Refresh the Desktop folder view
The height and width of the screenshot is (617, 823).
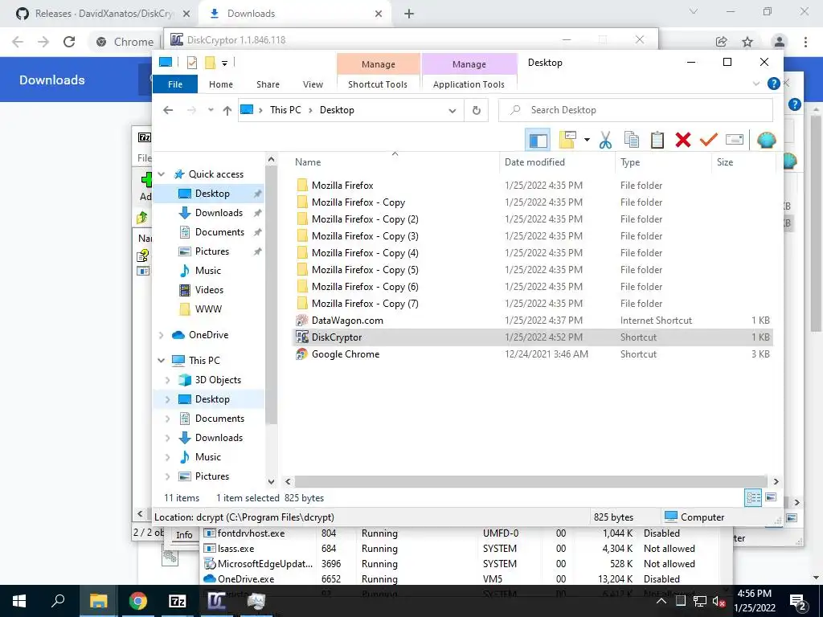click(x=476, y=111)
